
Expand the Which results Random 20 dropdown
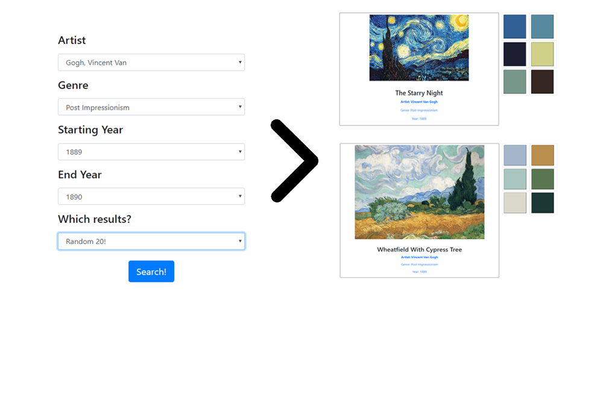pyautogui.click(x=151, y=242)
